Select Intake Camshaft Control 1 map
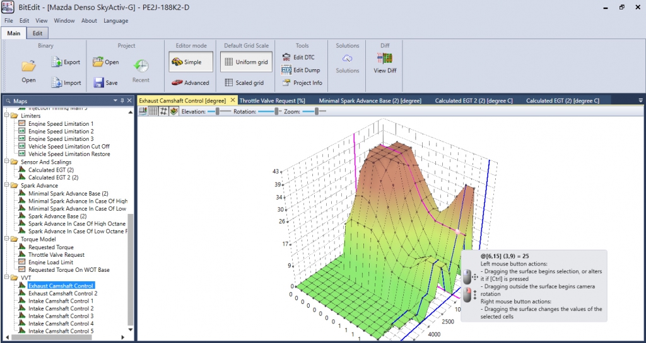646x343 pixels. [61, 301]
